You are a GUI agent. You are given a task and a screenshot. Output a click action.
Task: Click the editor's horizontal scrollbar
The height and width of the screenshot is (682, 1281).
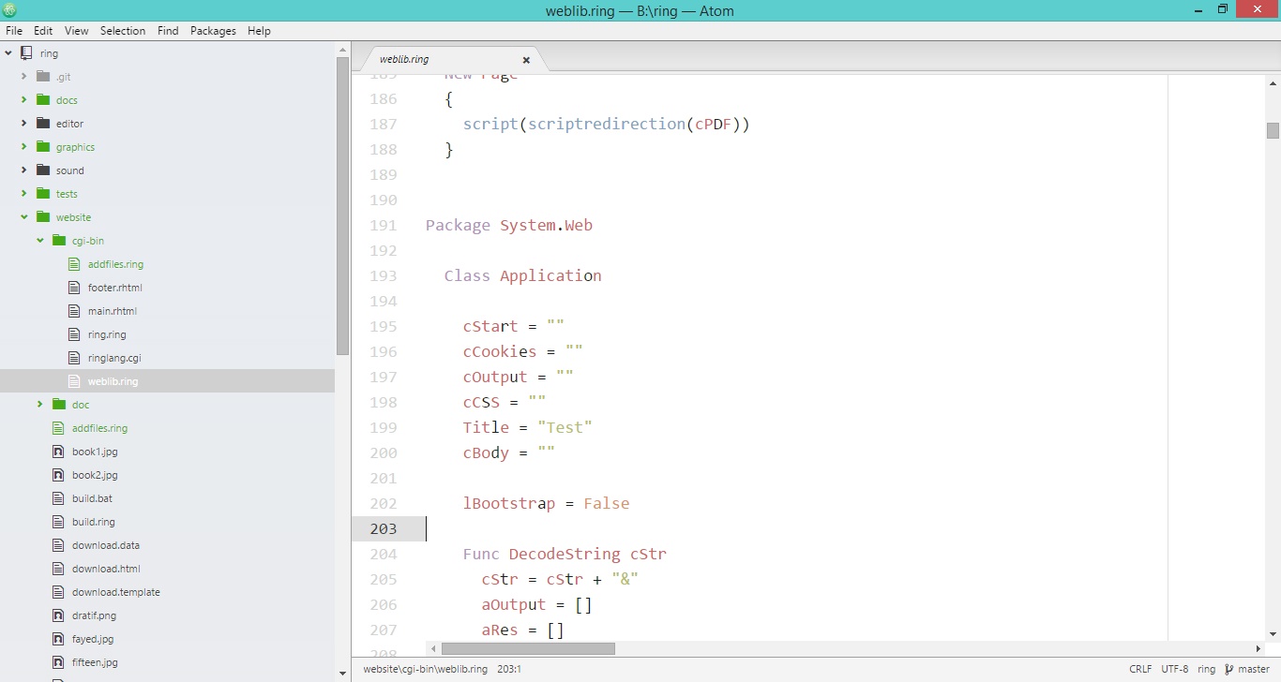coord(525,647)
